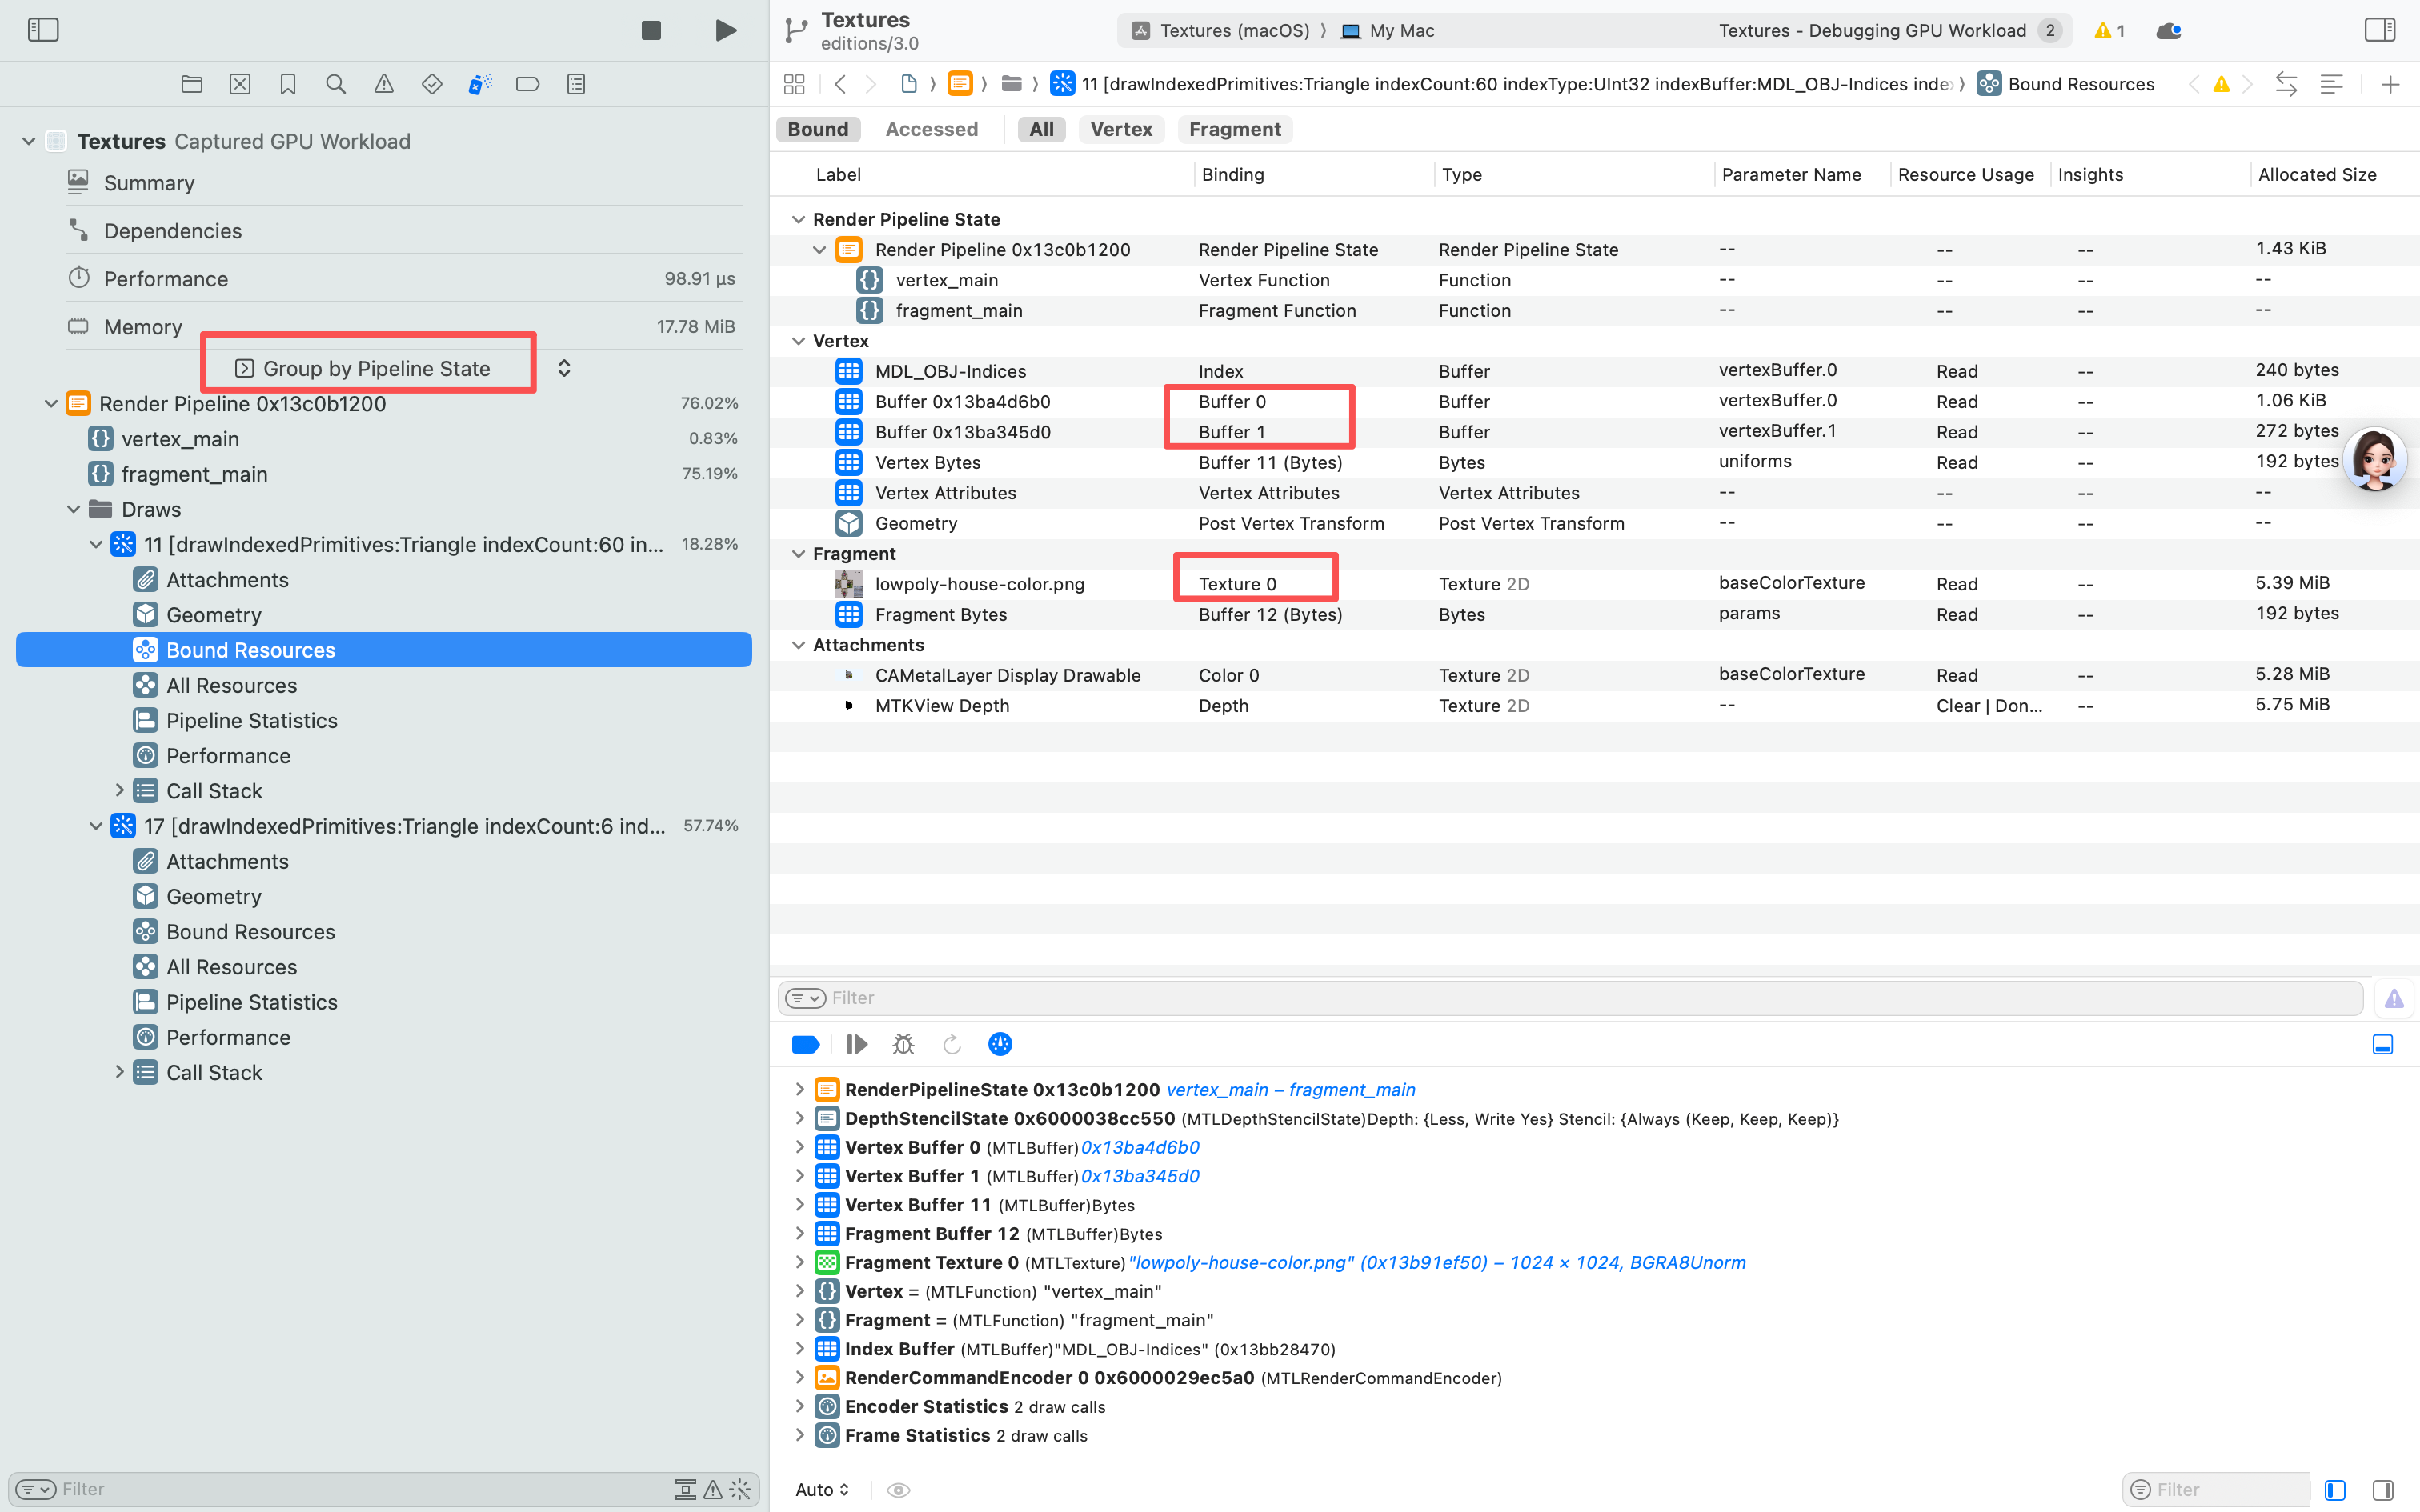Show the related items grid menu
Viewport: 2420px width, 1512px height.
point(794,84)
